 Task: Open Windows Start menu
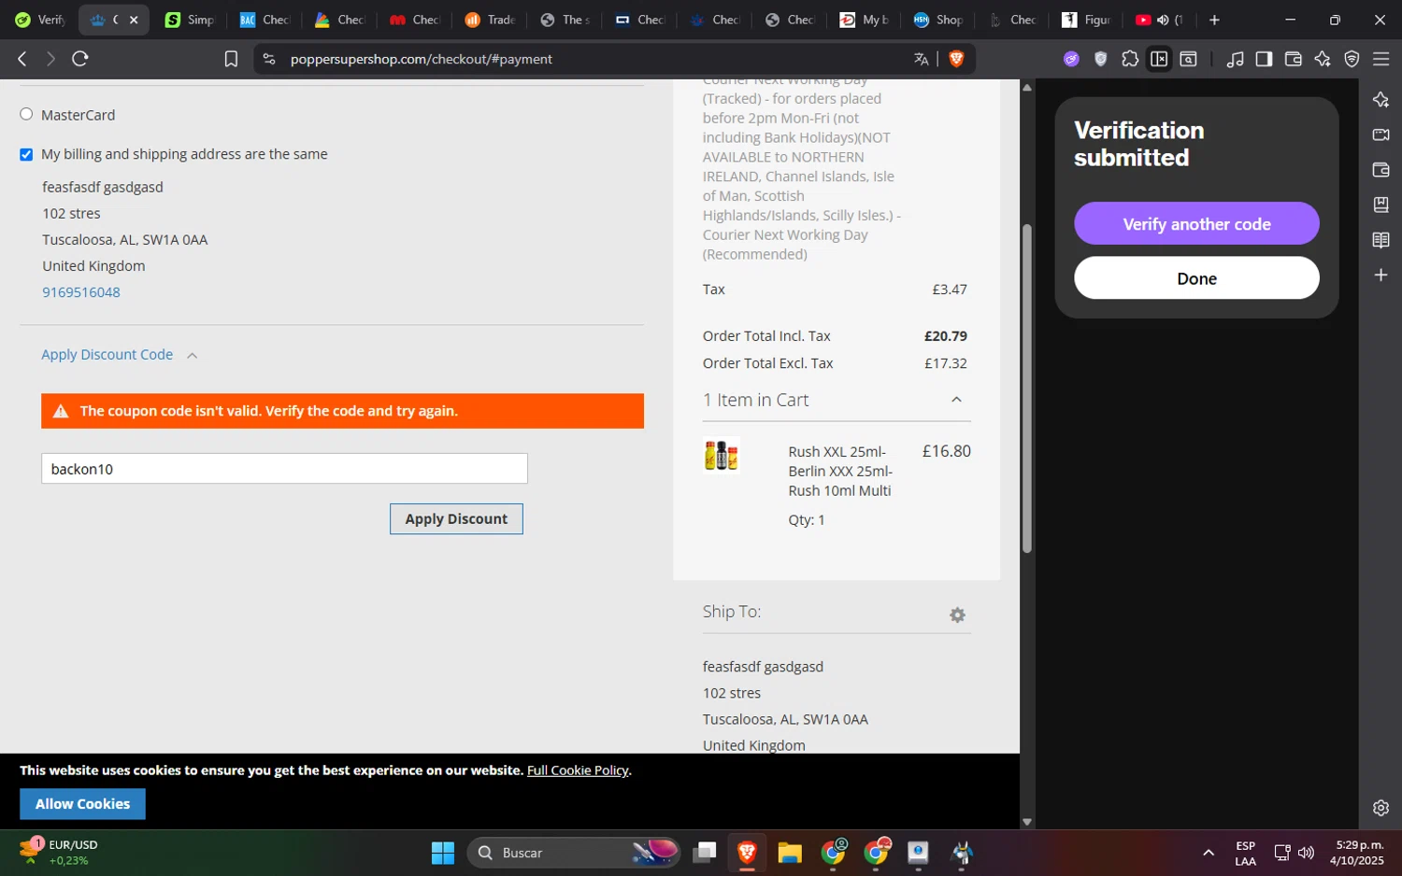coord(442,853)
